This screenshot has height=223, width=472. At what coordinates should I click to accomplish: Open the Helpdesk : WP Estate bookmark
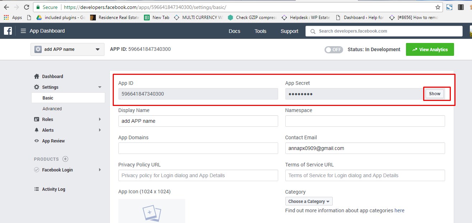[x=306, y=17]
